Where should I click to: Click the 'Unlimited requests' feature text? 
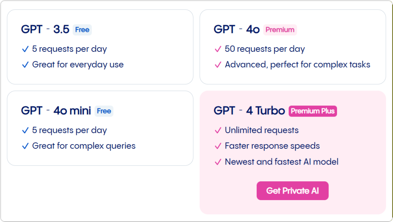point(262,130)
